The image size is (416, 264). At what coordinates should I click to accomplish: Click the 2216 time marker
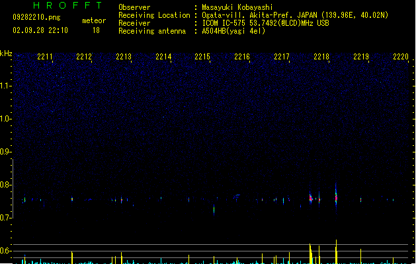[x=242, y=57]
